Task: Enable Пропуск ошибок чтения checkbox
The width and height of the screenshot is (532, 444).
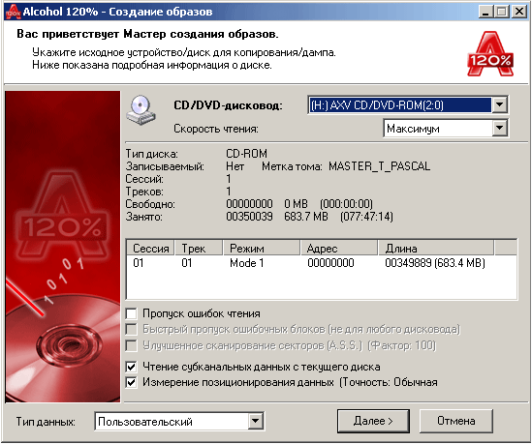Action: pyautogui.click(x=131, y=313)
